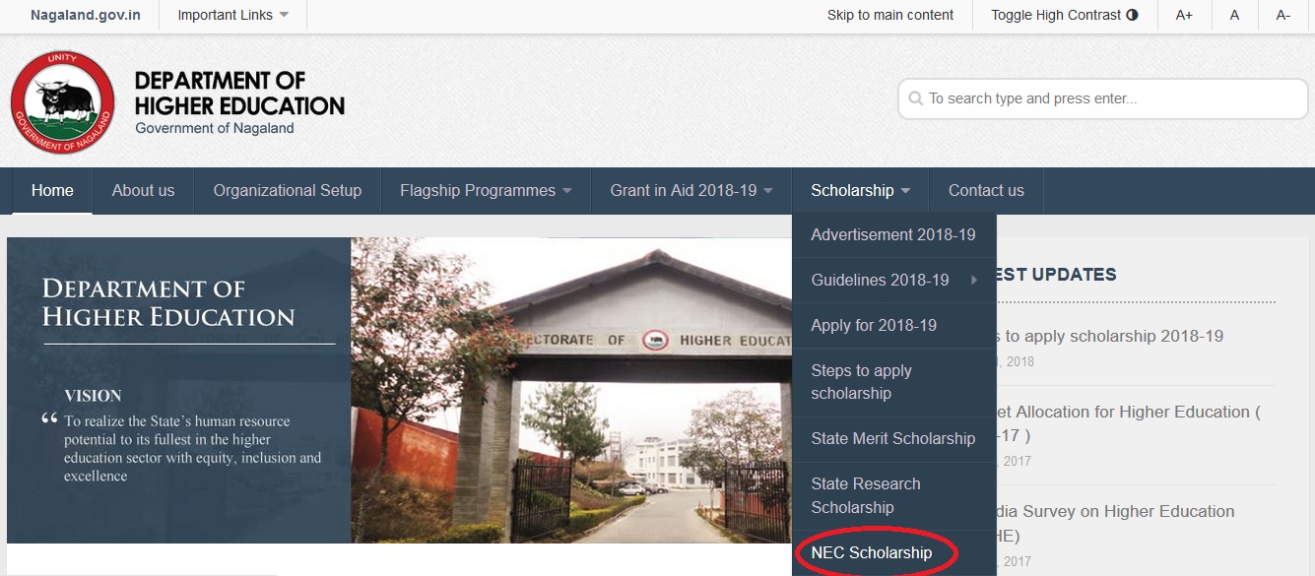1315x576 pixels.
Task: Open the State Merit Scholarship entry
Action: 894,439
